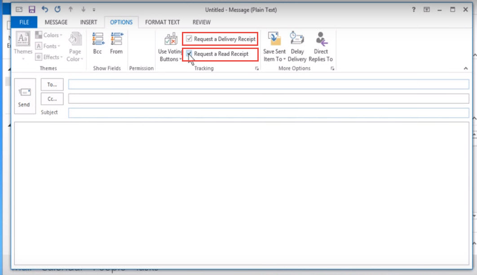Switch to the MESSAGE tab
This screenshot has width=477, height=275.
click(56, 22)
